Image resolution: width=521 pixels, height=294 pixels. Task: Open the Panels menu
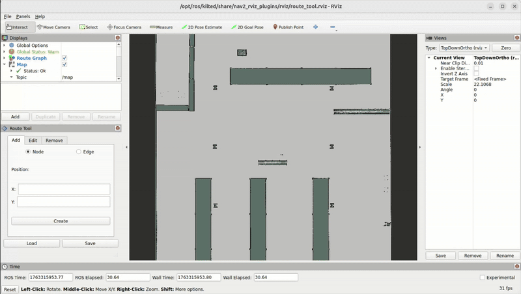point(23,16)
